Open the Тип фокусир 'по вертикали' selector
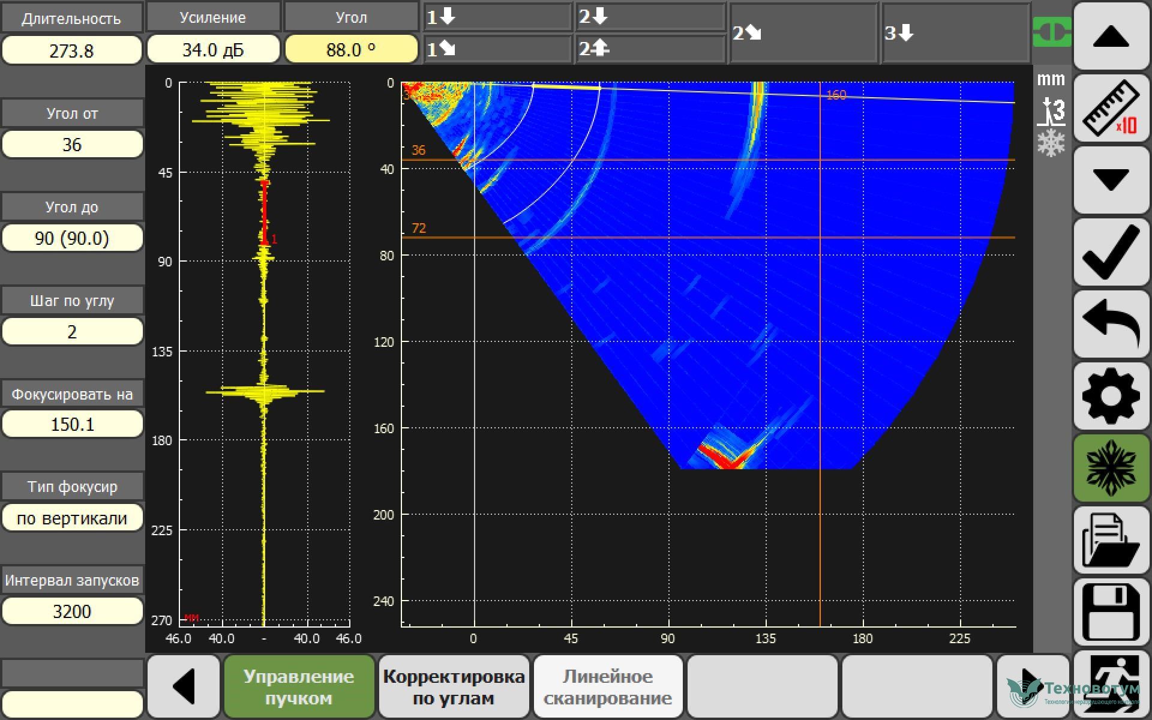This screenshot has width=1152, height=720. (x=72, y=518)
